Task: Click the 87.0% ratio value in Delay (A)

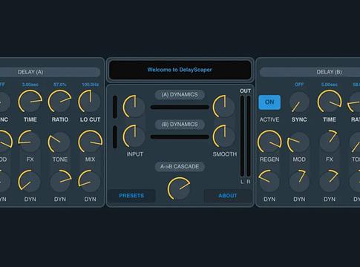Action: [x=60, y=85]
